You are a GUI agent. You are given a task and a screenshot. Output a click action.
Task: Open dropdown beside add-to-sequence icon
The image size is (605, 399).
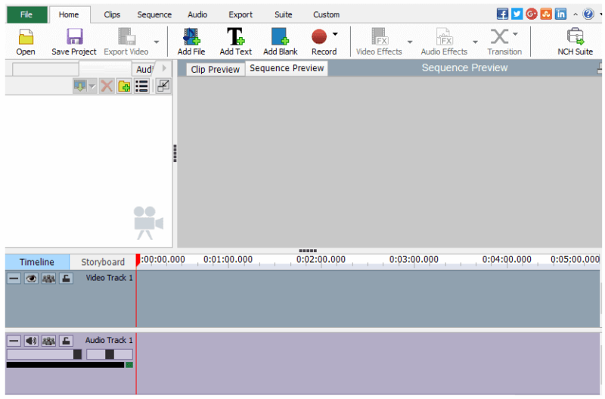coord(92,86)
